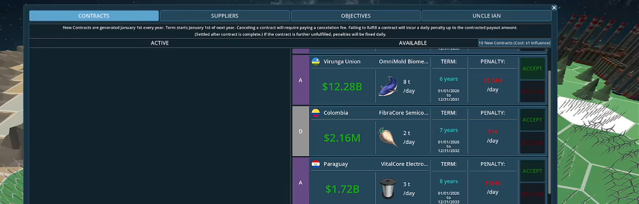Decline the Paraguay contract
The image size is (639, 204).
(532, 194)
